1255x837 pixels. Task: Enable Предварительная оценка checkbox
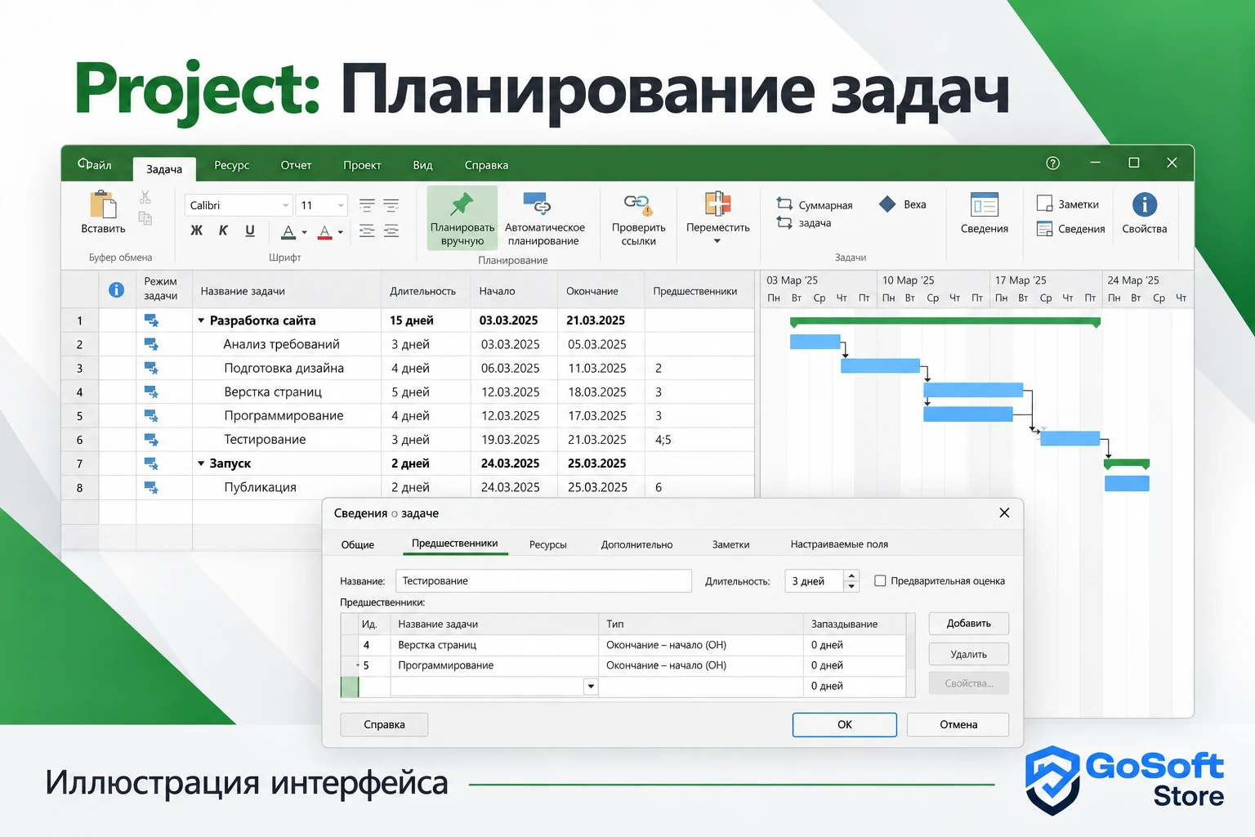point(880,581)
